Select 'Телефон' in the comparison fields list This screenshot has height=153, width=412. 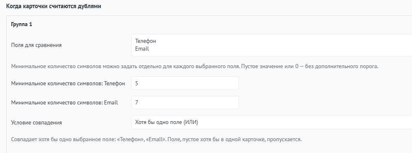click(x=146, y=41)
